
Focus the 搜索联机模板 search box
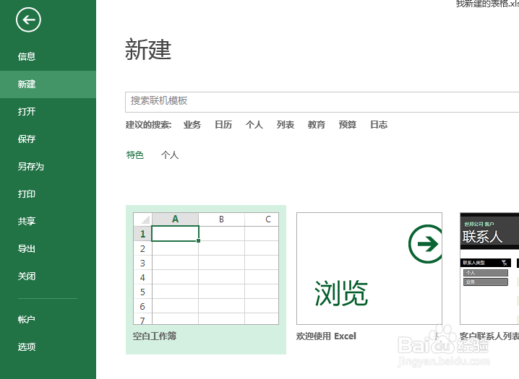(322, 102)
